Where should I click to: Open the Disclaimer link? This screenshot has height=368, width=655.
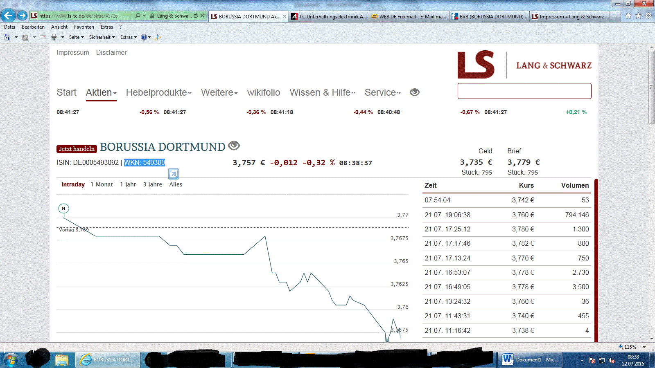(x=111, y=52)
